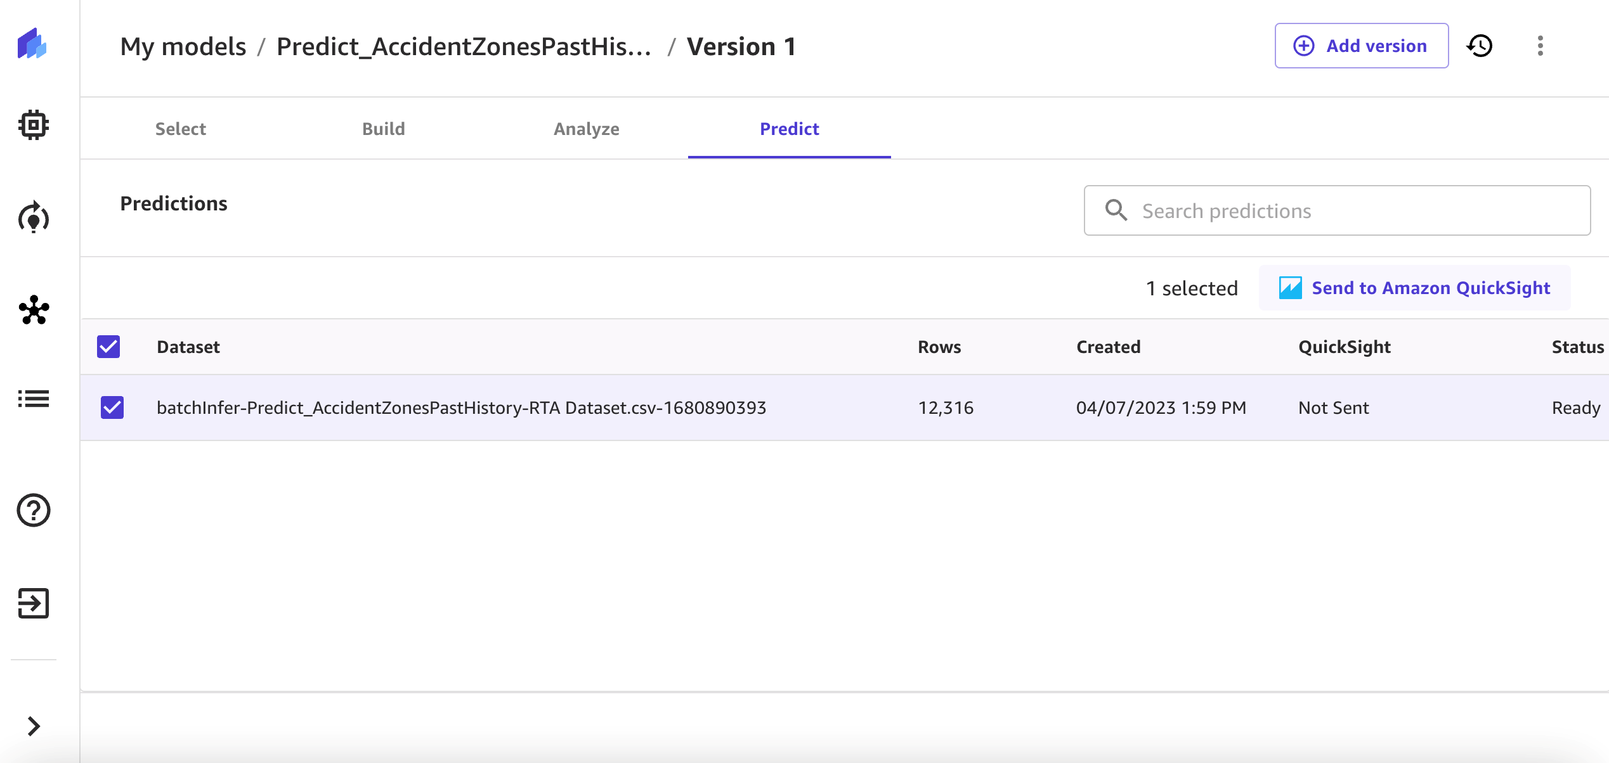
Task: Open the Help question mark icon
Action: (x=34, y=510)
